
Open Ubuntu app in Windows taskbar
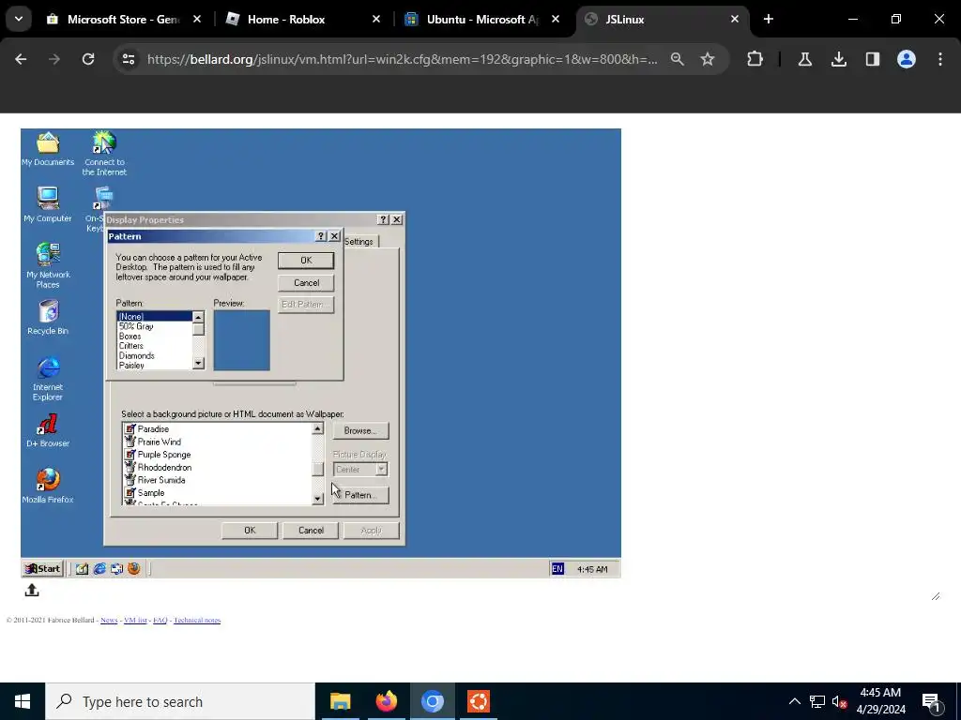point(479,701)
